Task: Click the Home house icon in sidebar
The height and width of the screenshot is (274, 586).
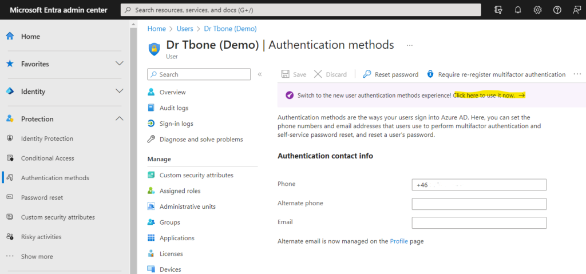Action: click(10, 36)
